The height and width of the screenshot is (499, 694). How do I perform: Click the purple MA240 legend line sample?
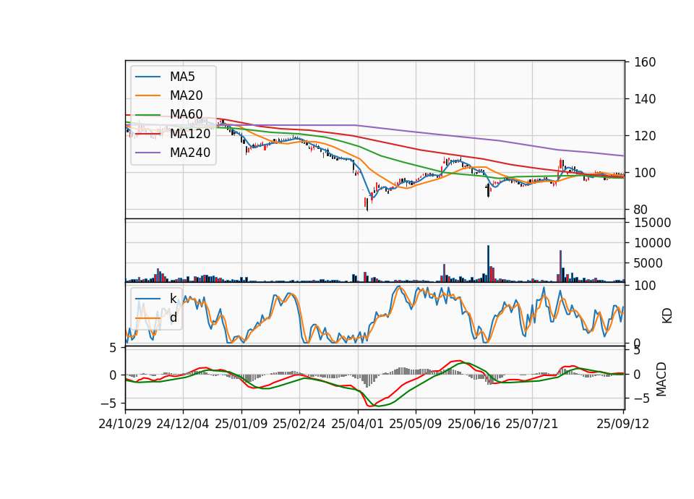click(x=147, y=153)
